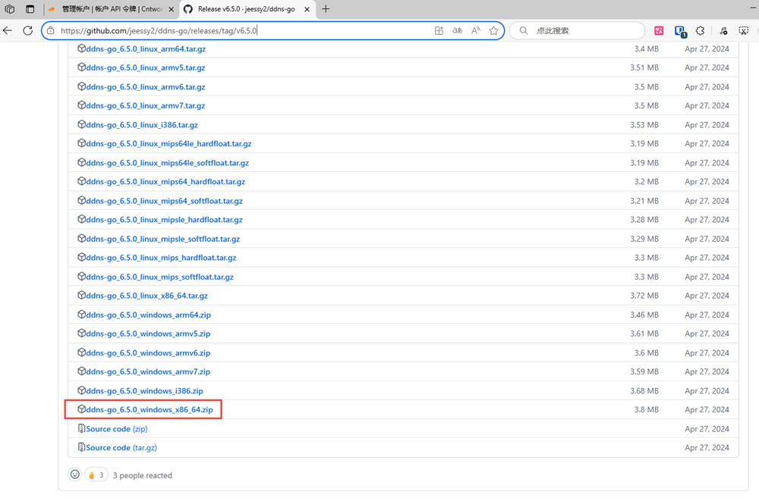This screenshot has width=759, height=498.
Task: Download the Source code (tar.gz) archive
Action: click(x=121, y=448)
